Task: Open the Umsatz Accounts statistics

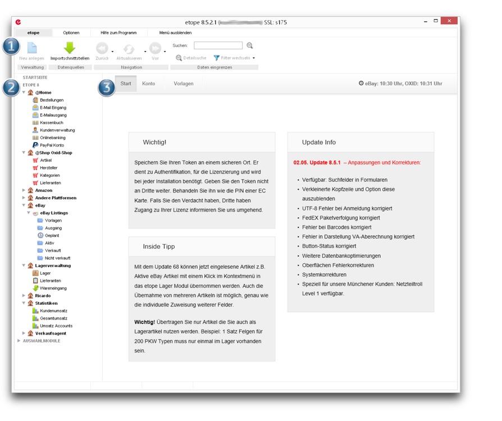Action: pyautogui.click(x=56, y=326)
